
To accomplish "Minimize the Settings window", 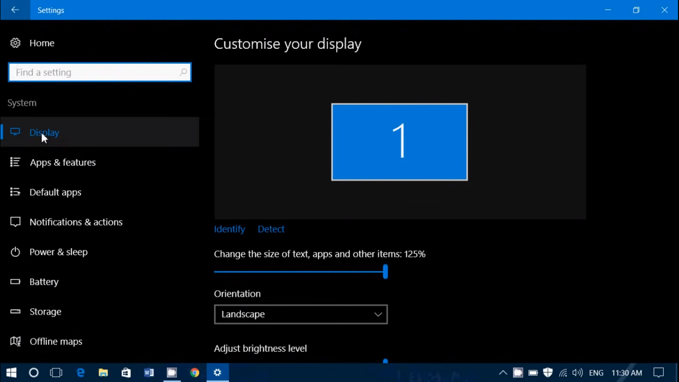I will [608, 10].
